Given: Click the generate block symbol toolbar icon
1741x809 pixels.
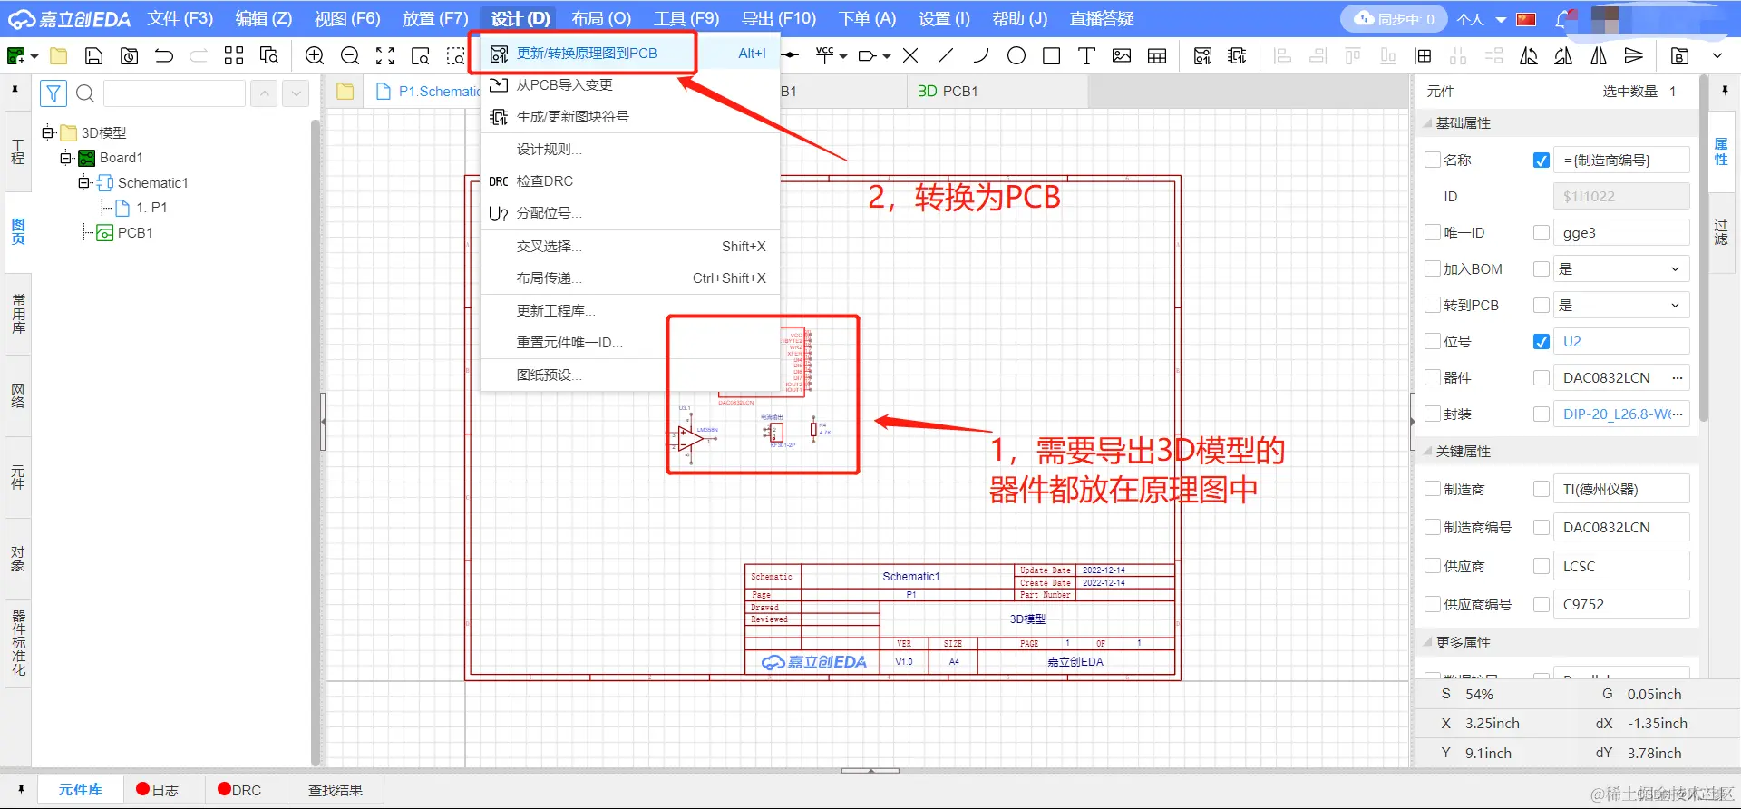Looking at the screenshot, I should (1238, 56).
